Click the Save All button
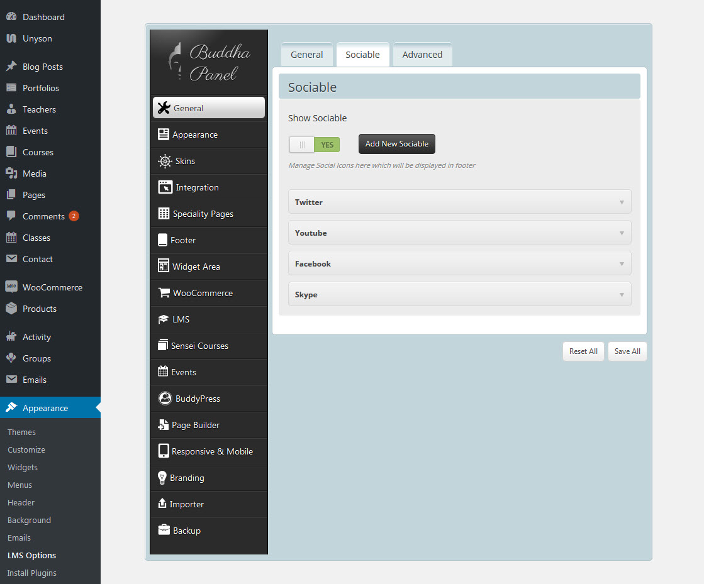Viewport: 704px width, 584px height. (627, 351)
